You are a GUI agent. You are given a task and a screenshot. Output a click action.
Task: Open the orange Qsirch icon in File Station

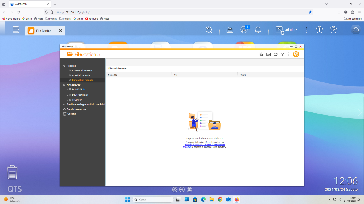click(x=296, y=54)
